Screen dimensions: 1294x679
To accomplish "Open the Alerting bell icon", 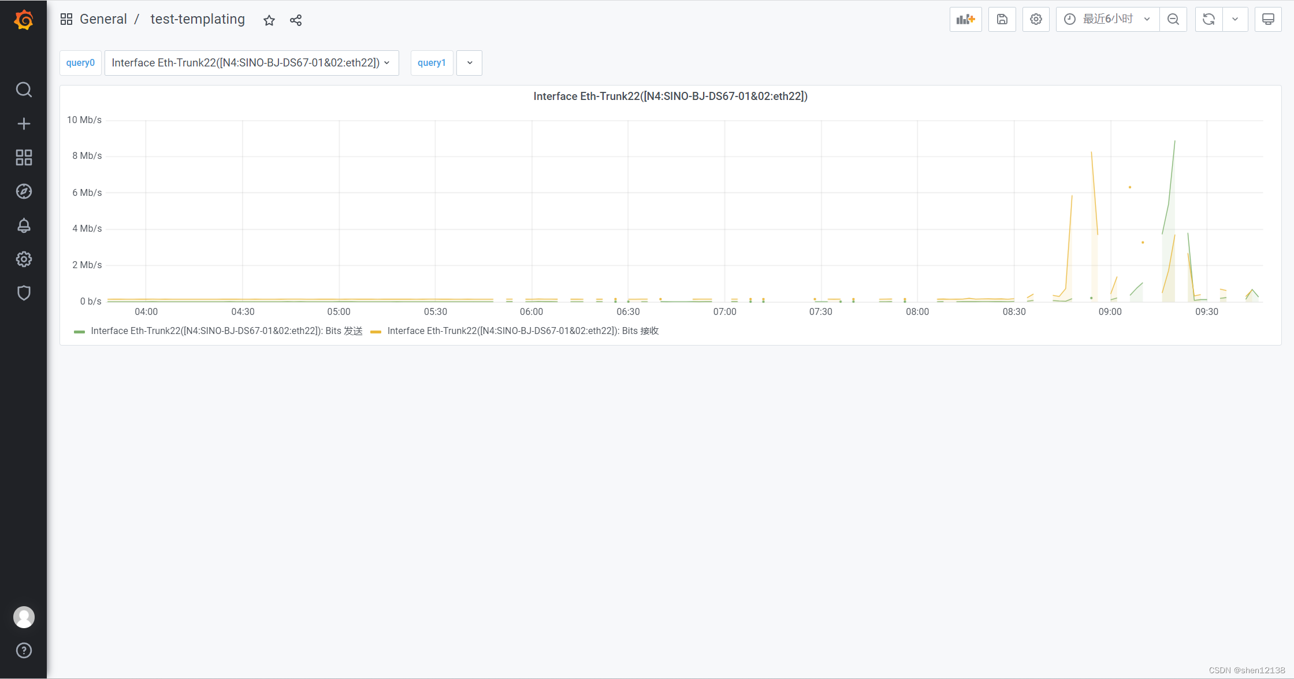I will tap(24, 225).
